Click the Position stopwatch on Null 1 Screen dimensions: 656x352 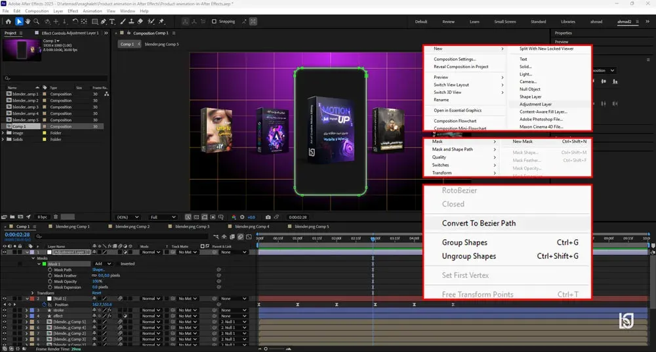[x=45, y=304]
